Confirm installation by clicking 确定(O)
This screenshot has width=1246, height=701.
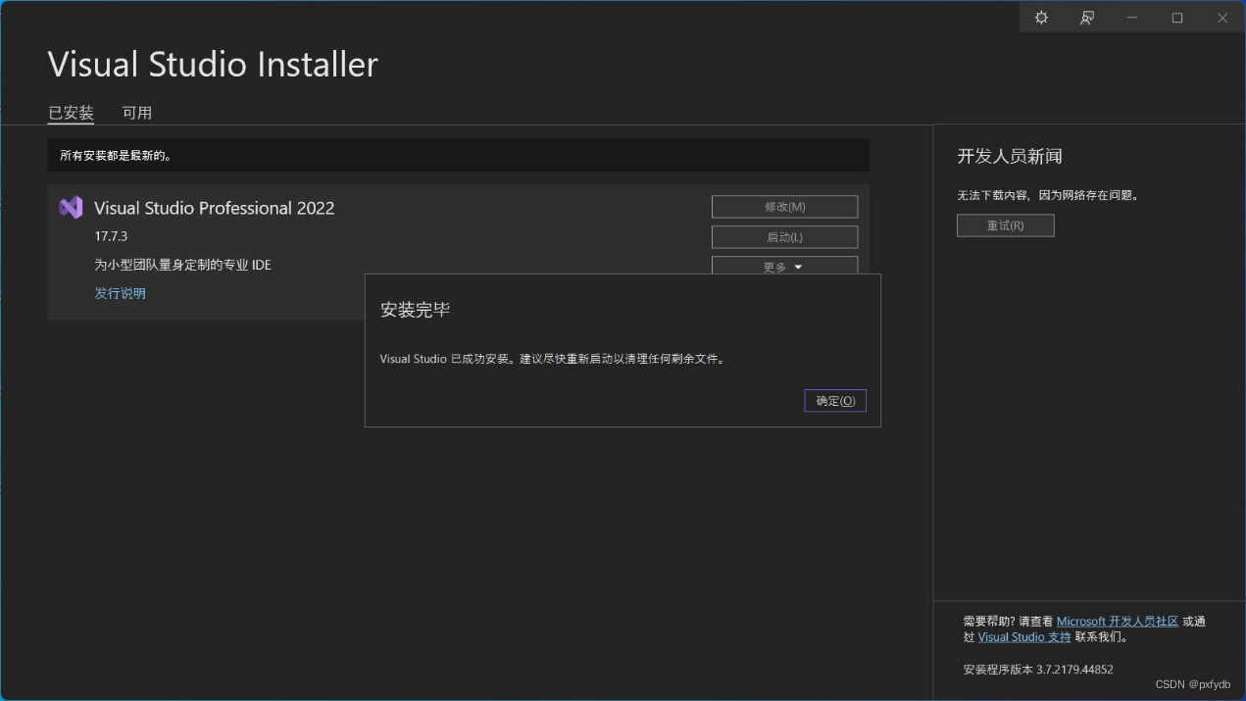pos(834,400)
